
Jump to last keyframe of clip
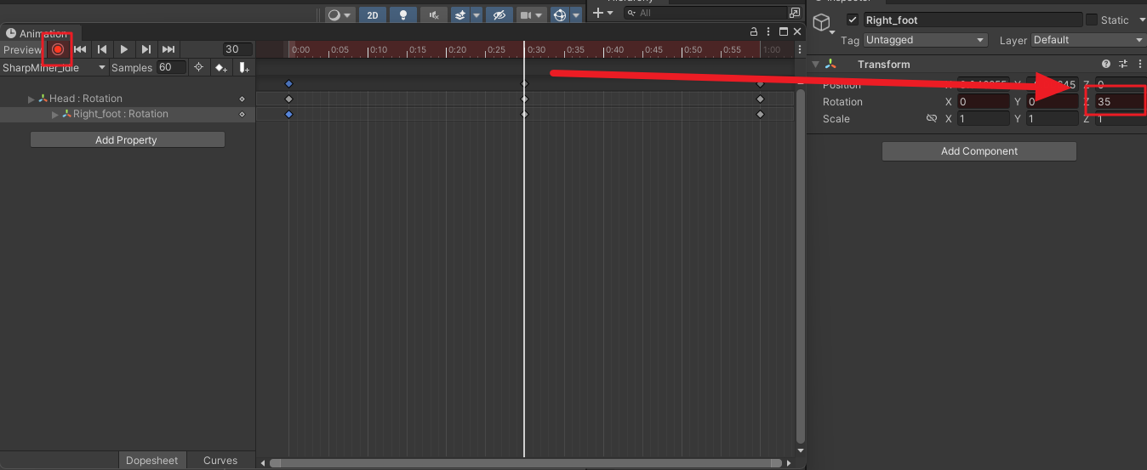(x=168, y=49)
